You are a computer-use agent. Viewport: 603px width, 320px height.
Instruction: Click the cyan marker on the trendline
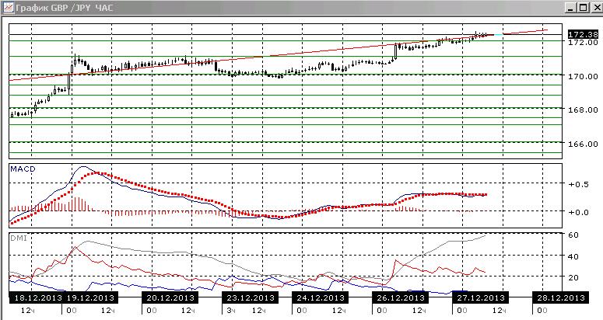coord(499,35)
